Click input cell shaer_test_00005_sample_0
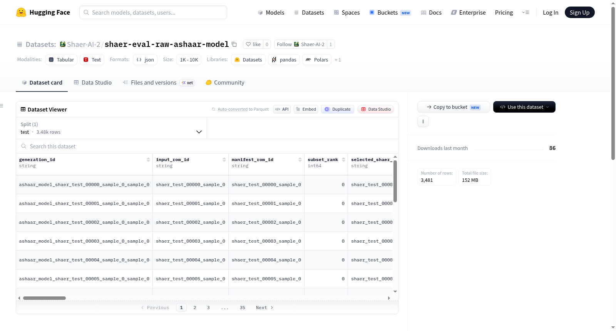616x331 pixels. point(191,279)
